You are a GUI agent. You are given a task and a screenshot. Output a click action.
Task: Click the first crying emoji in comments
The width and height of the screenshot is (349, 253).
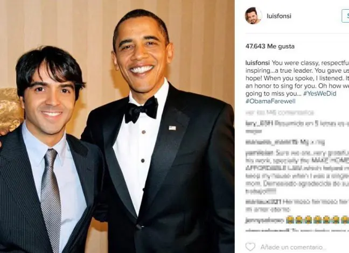pyautogui.click(x=290, y=220)
